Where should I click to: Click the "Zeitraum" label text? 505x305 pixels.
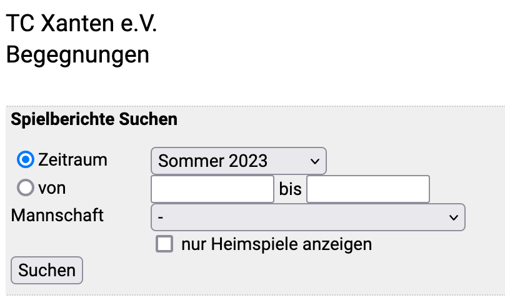(x=72, y=160)
